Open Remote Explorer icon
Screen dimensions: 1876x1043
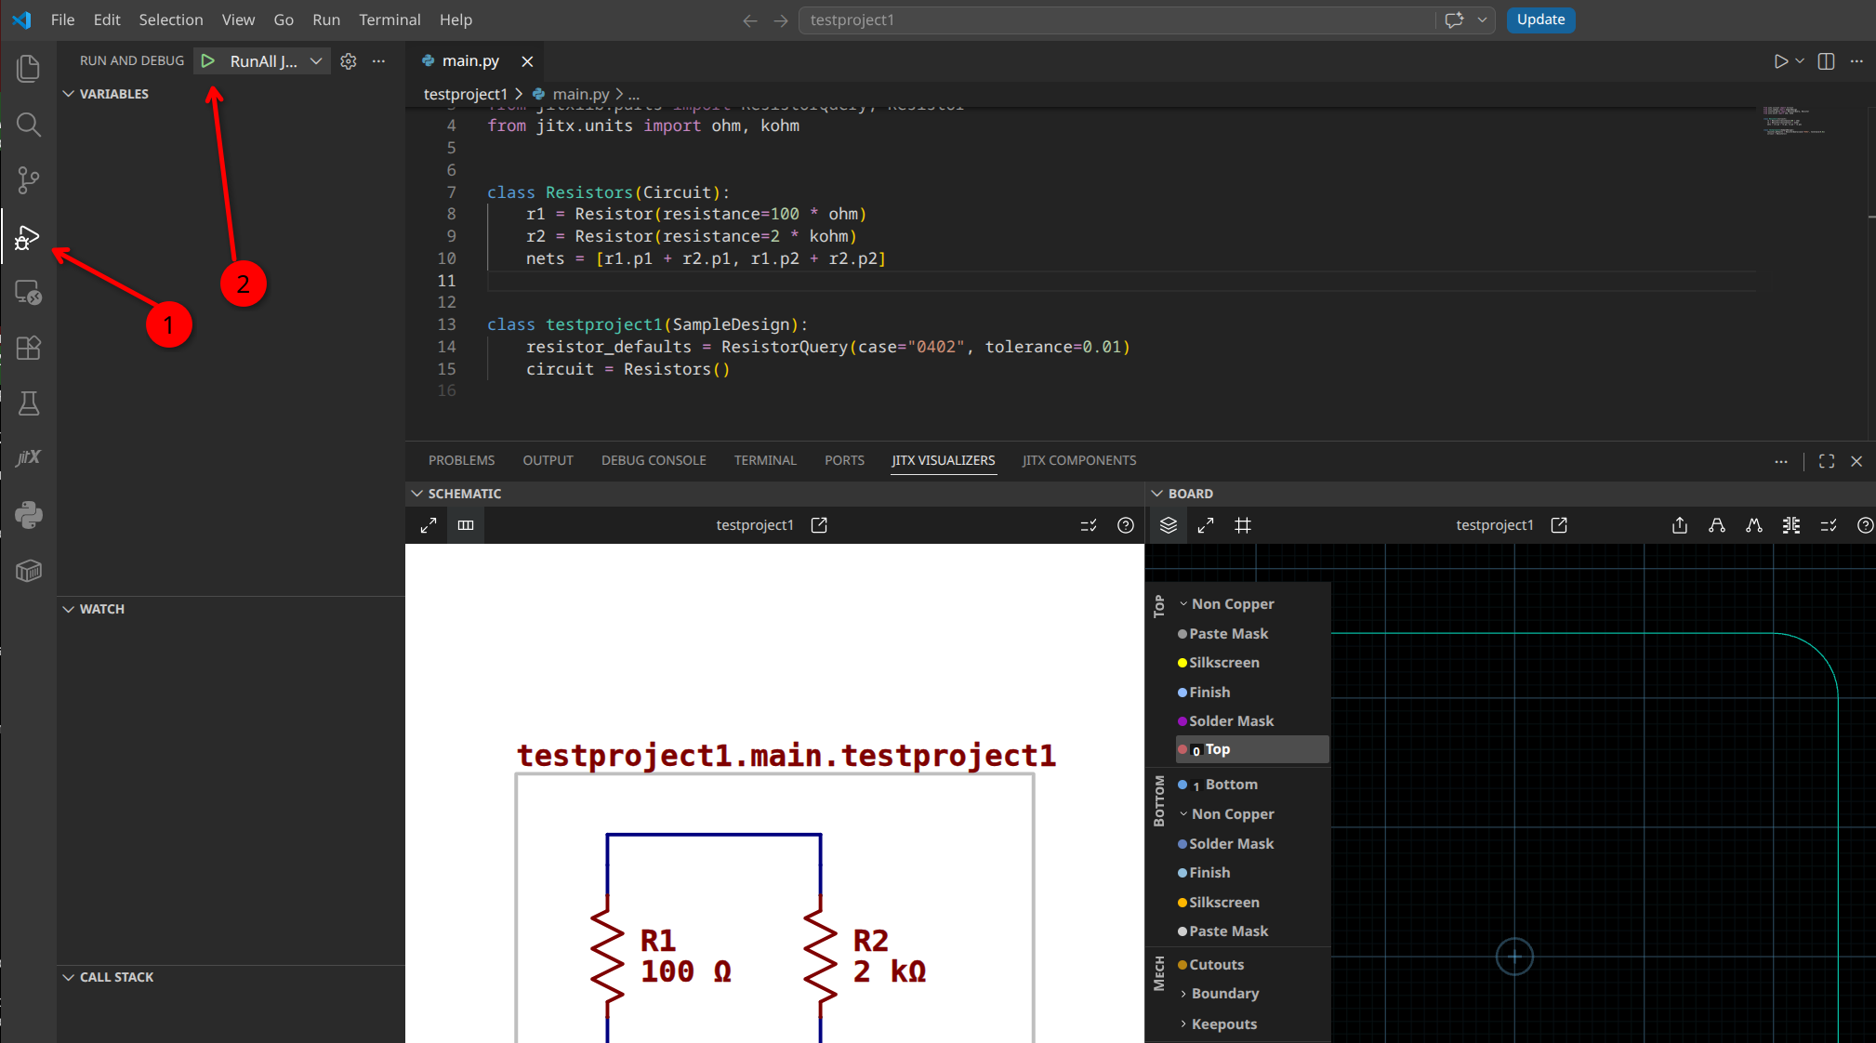click(x=29, y=293)
